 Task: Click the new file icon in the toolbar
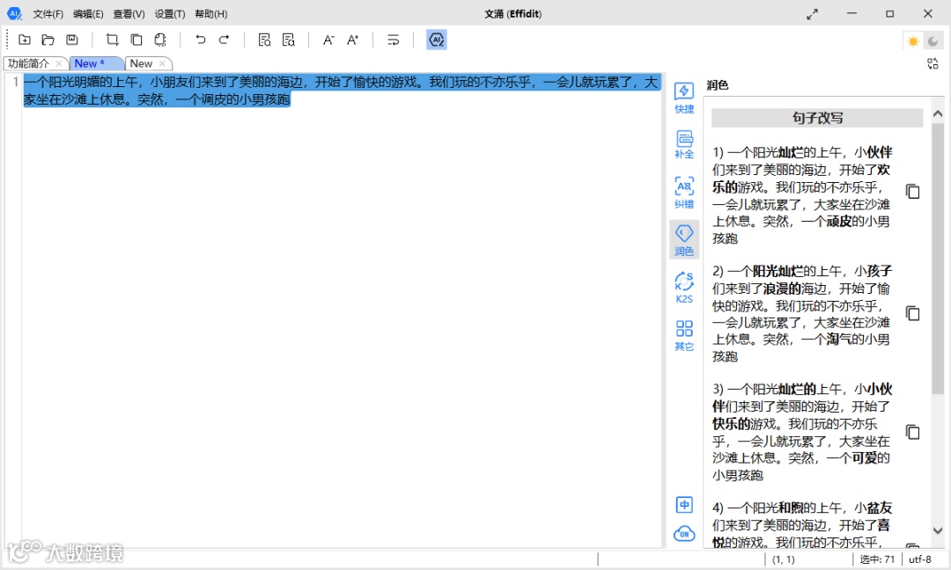coord(25,40)
